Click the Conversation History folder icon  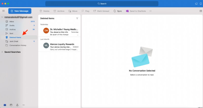7,45
